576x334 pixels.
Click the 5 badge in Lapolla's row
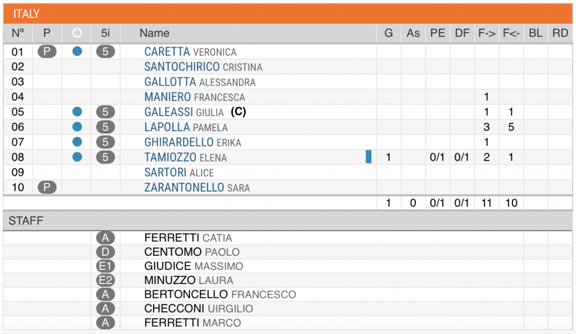click(105, 127)
